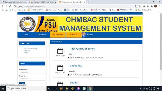Open the Gmail bookmark
162x91 pixels.
(x=112, y=10)
